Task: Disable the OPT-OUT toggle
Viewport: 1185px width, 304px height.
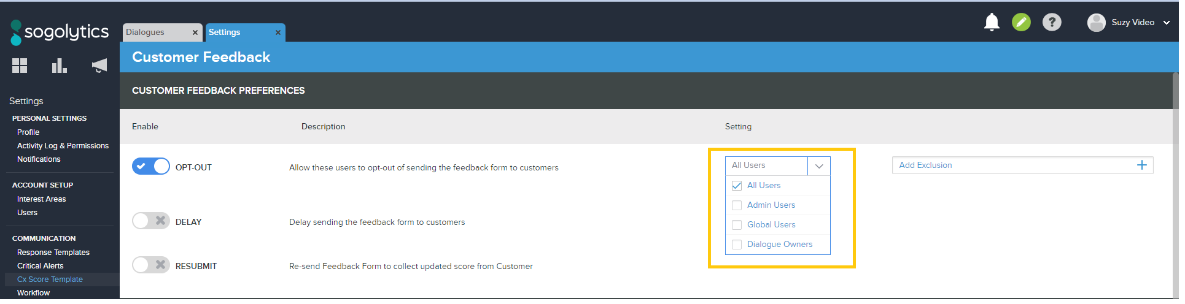Action: click(151, 167)
